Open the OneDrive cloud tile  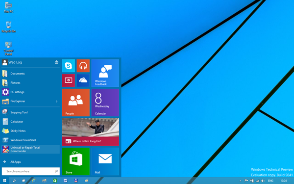(83, 80)
